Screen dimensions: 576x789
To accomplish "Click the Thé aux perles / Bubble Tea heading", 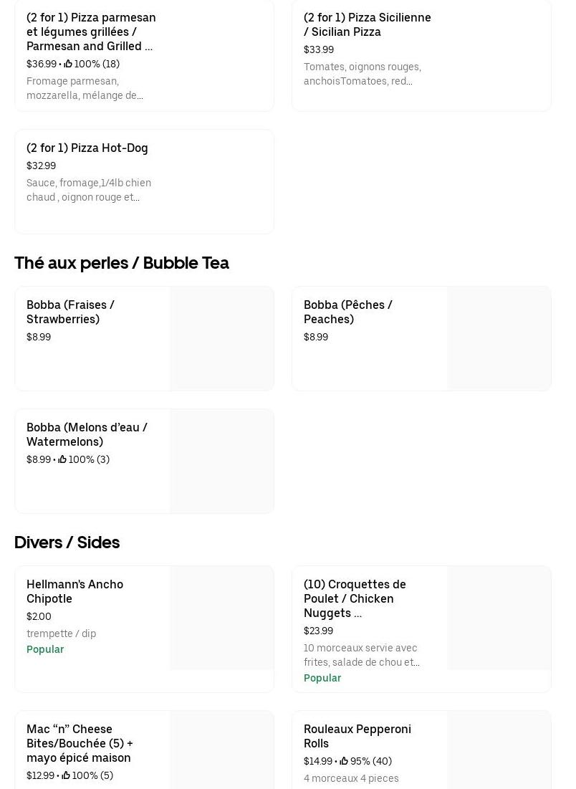I will (x=122, y=263).
